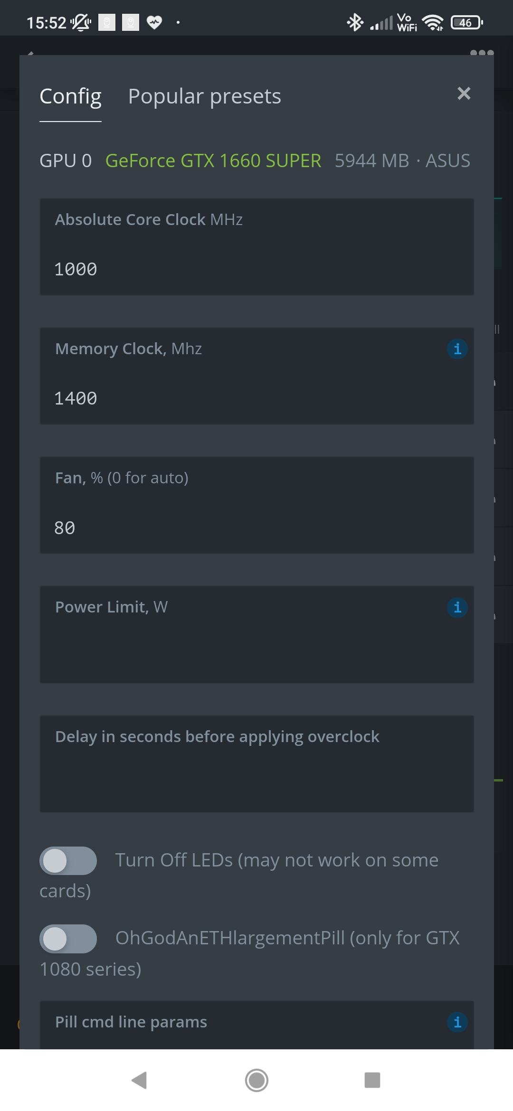The image size is (513, 1111).
Task: Open Pill cmd line params info icon
Action: (457, 1022)
